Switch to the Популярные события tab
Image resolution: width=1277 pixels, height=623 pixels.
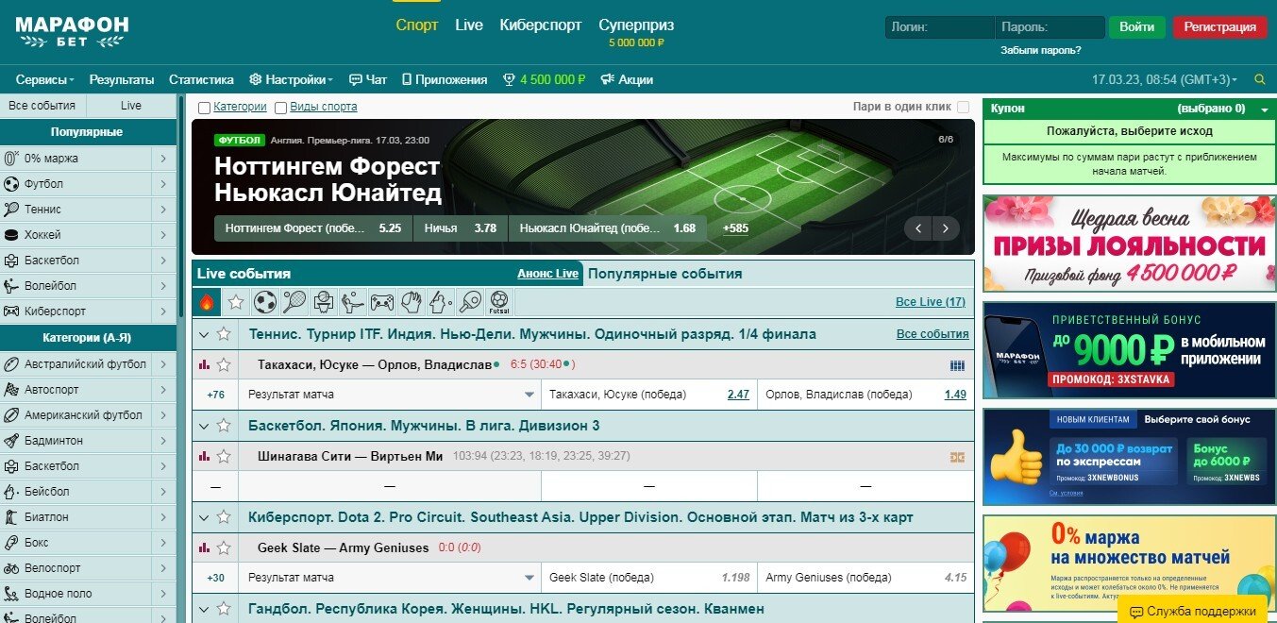(x=664, y=274)
